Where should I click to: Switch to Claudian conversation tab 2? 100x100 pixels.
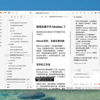pos(76,70)
